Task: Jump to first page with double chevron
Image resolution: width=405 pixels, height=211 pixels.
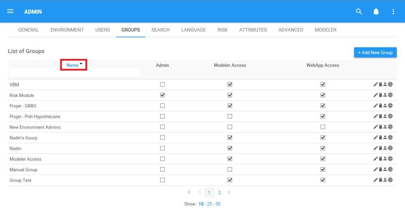Action: point(189,192)
